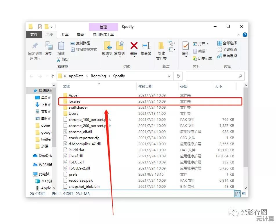Click the chevron after Roaming in the path
Image resolution: width=276 pixels, height=224 pixels.
[x=109, y=76]
